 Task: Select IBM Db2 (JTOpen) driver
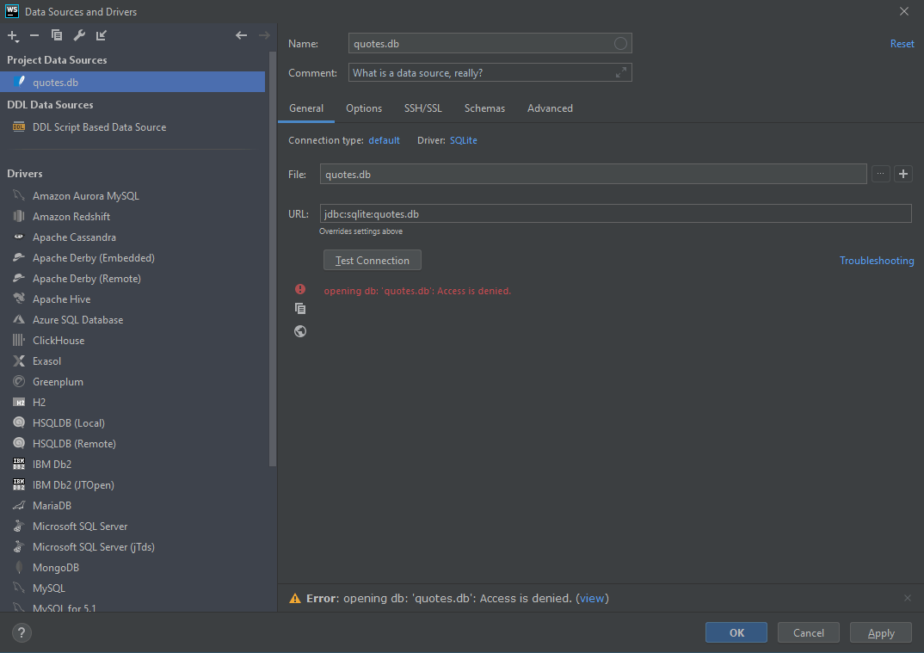132,484
